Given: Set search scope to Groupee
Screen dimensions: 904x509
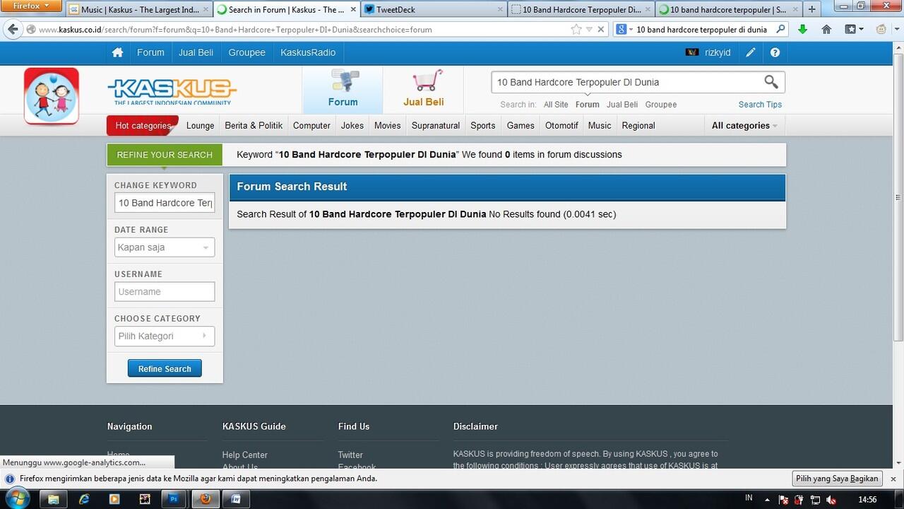Looking at the screenshot, I should (661, 105).
